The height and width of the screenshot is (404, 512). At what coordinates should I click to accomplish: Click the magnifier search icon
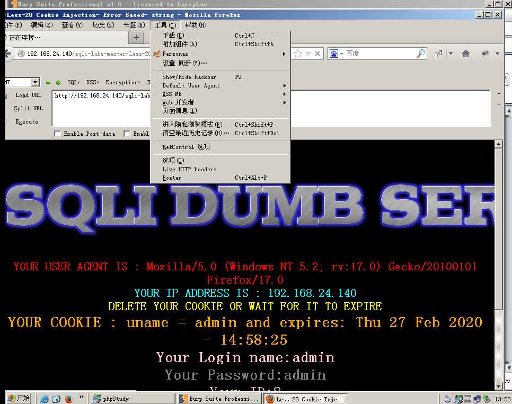[x=421, y=53]
